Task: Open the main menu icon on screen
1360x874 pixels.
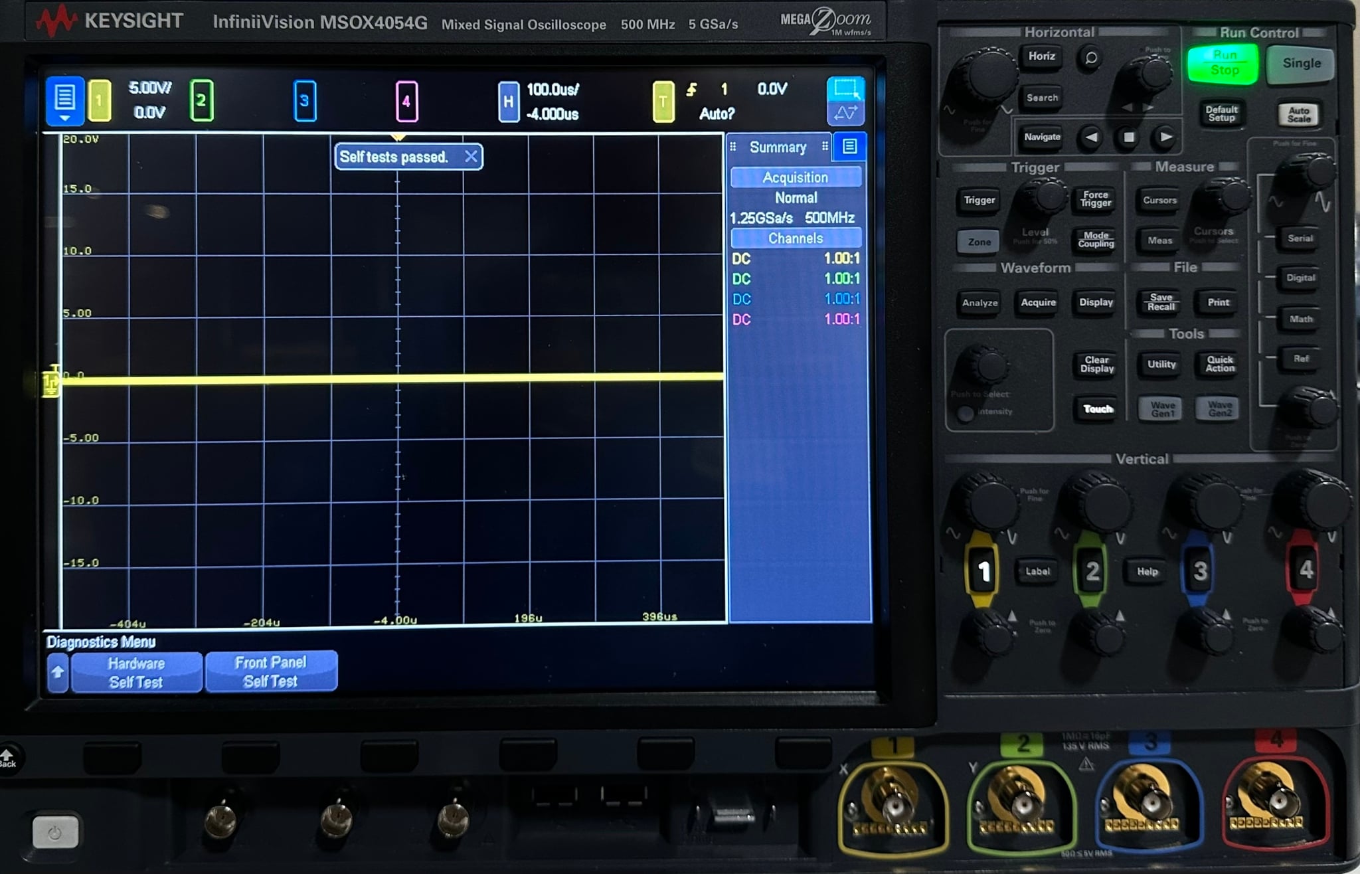Action: point(65,101)
